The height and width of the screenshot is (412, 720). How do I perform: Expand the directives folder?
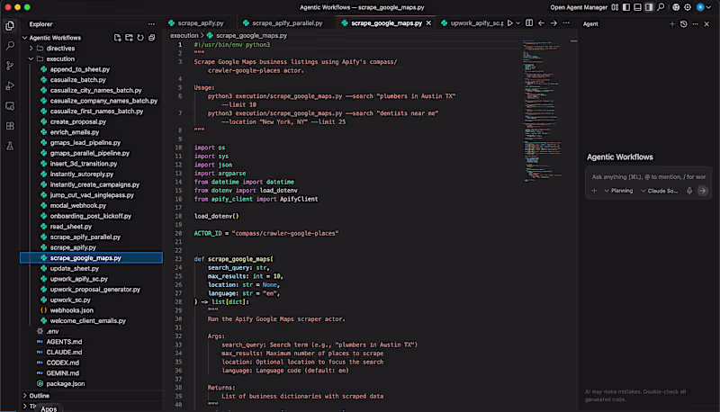61,48
